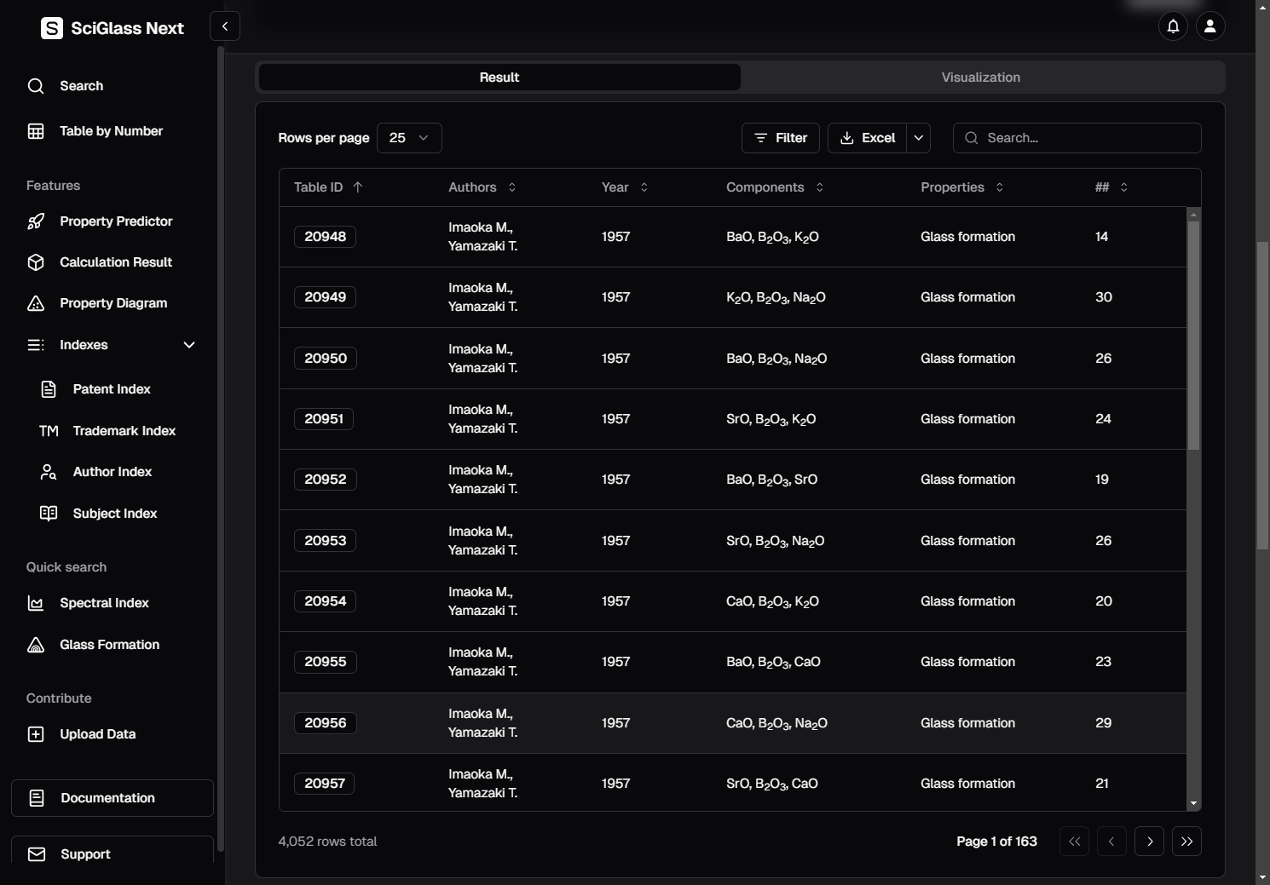1270x885 pixels.
Task: Open the user profile icon
Action: coord(1209,26)
